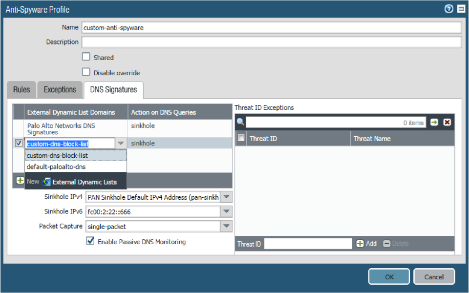
Task: Enable the Shared checkbox
Action: click(x=86, y=57)
